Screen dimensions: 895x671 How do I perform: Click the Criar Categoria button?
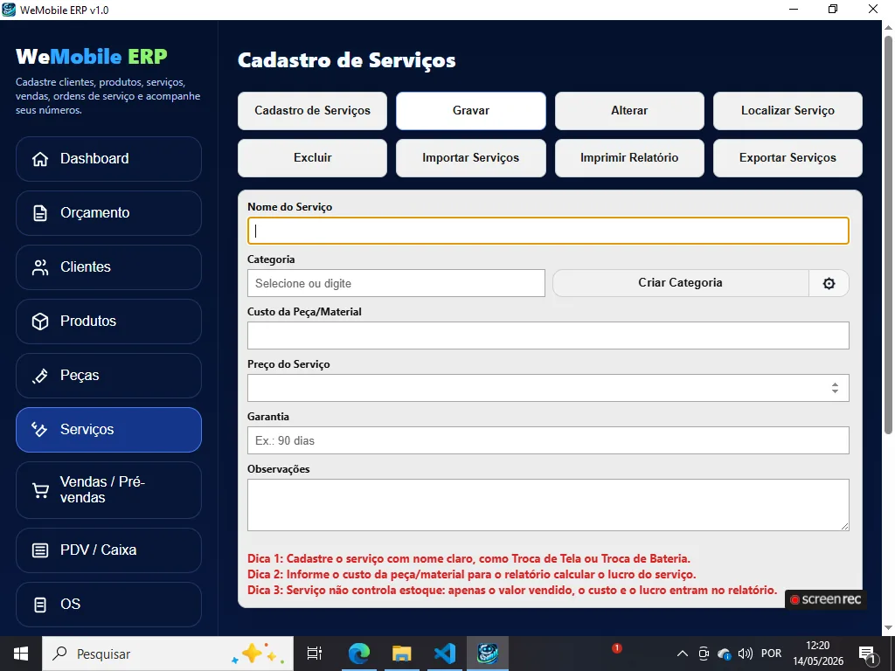(680, 283)
